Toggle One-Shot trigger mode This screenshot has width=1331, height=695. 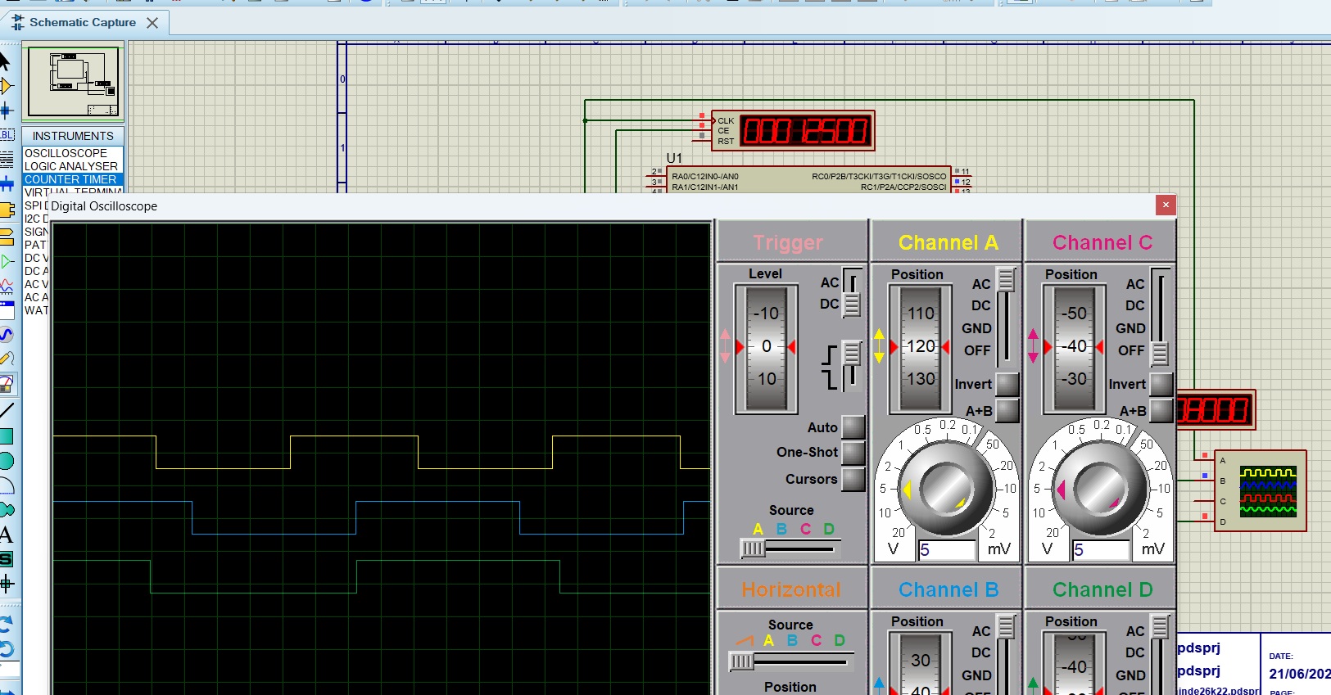click(853, 452)
